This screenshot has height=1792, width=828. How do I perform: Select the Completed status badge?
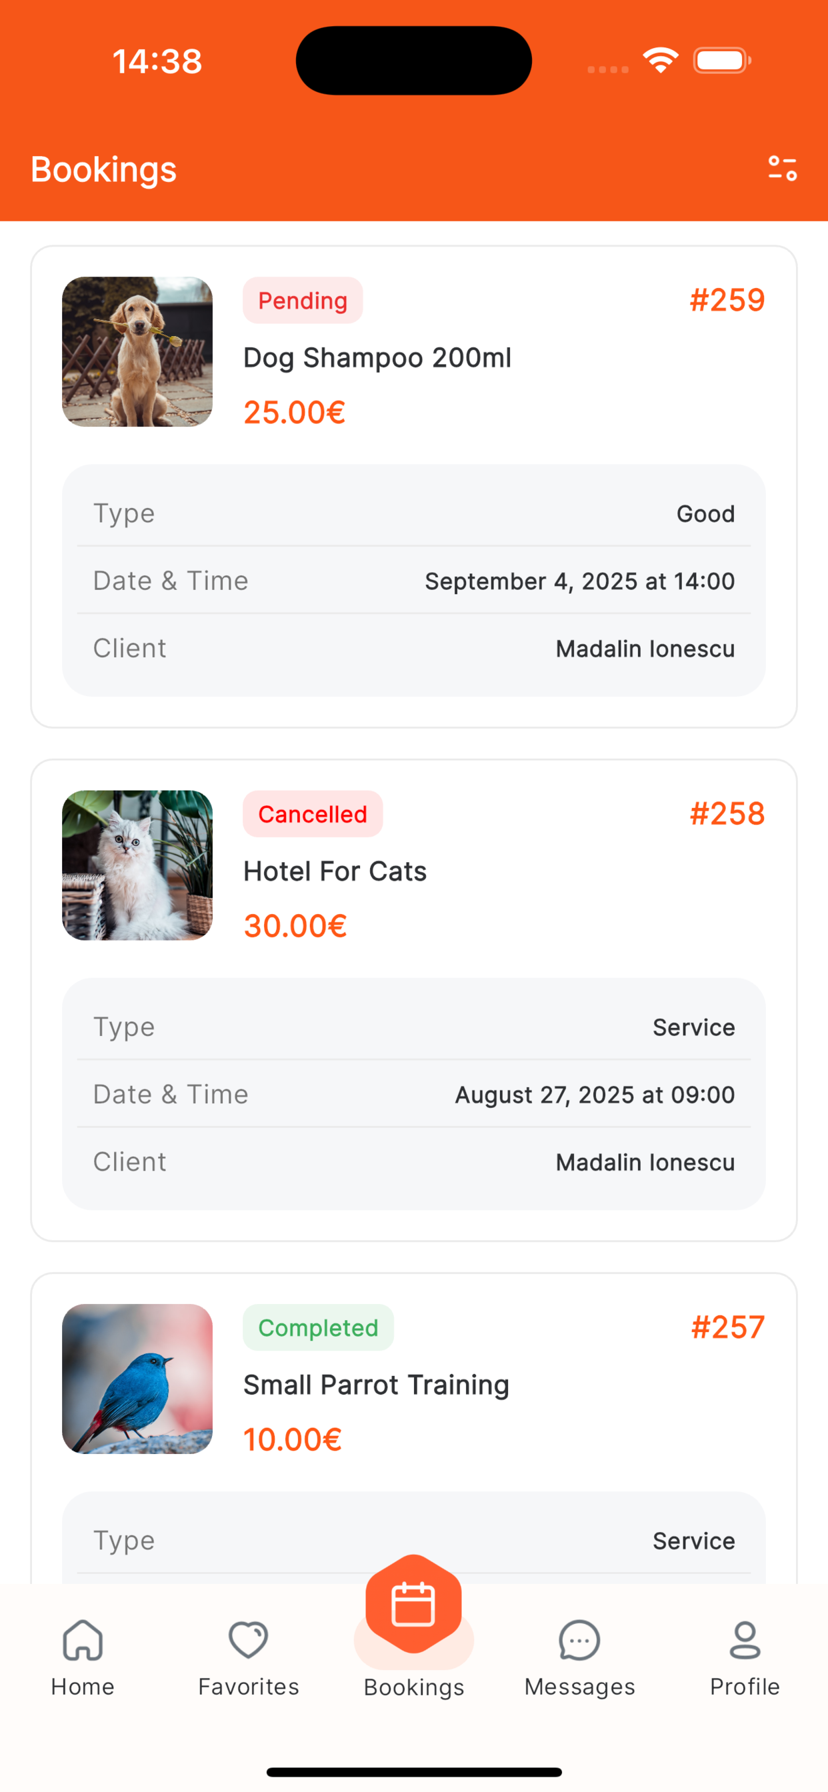(x=318, y=1327)
